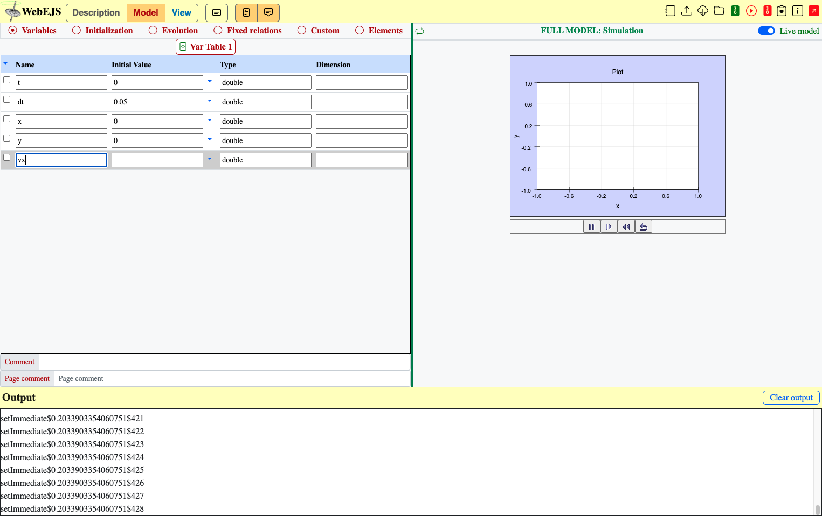Click the notebook icon in top toolbar

670,11
